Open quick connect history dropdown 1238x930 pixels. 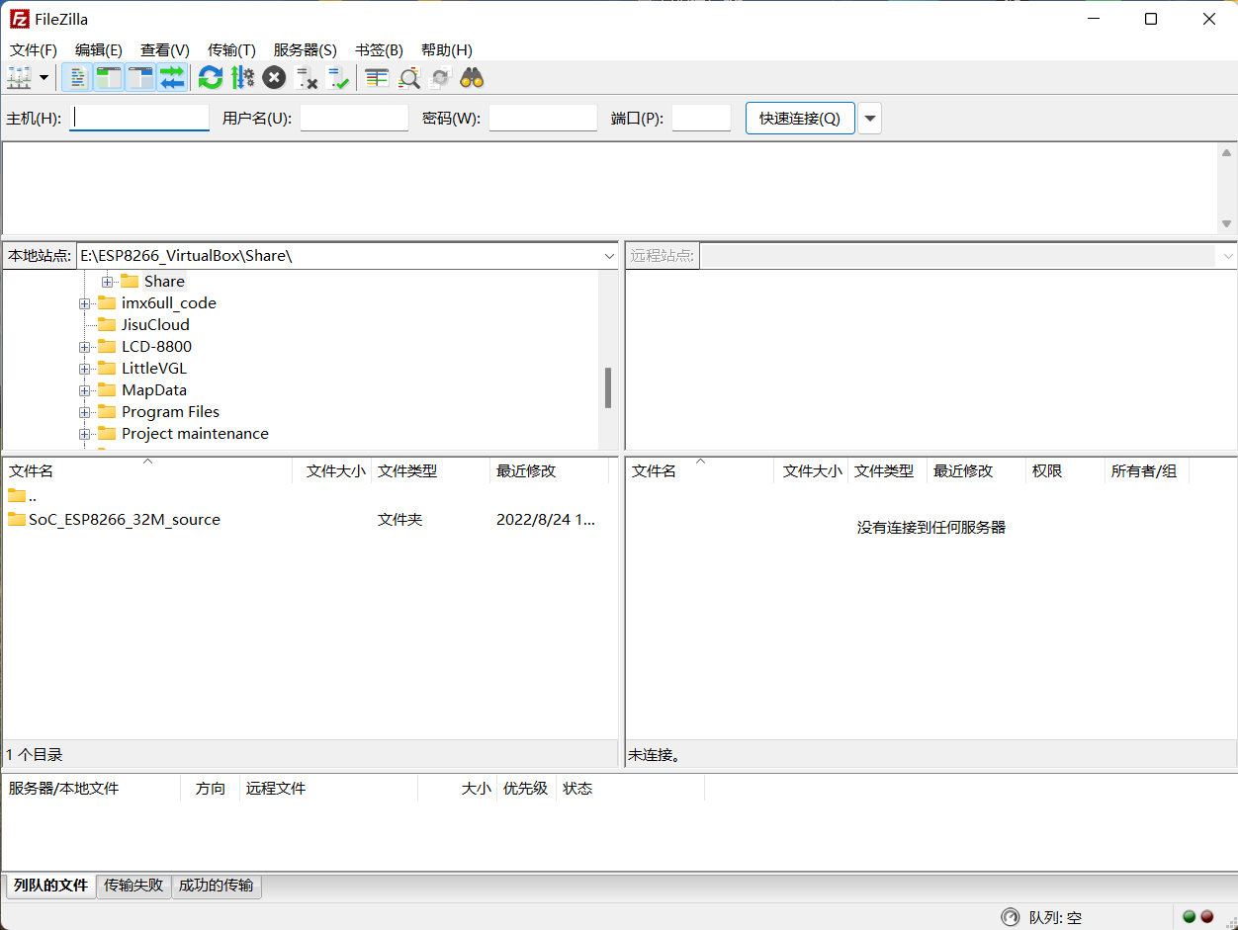click(x=869, y=118)
